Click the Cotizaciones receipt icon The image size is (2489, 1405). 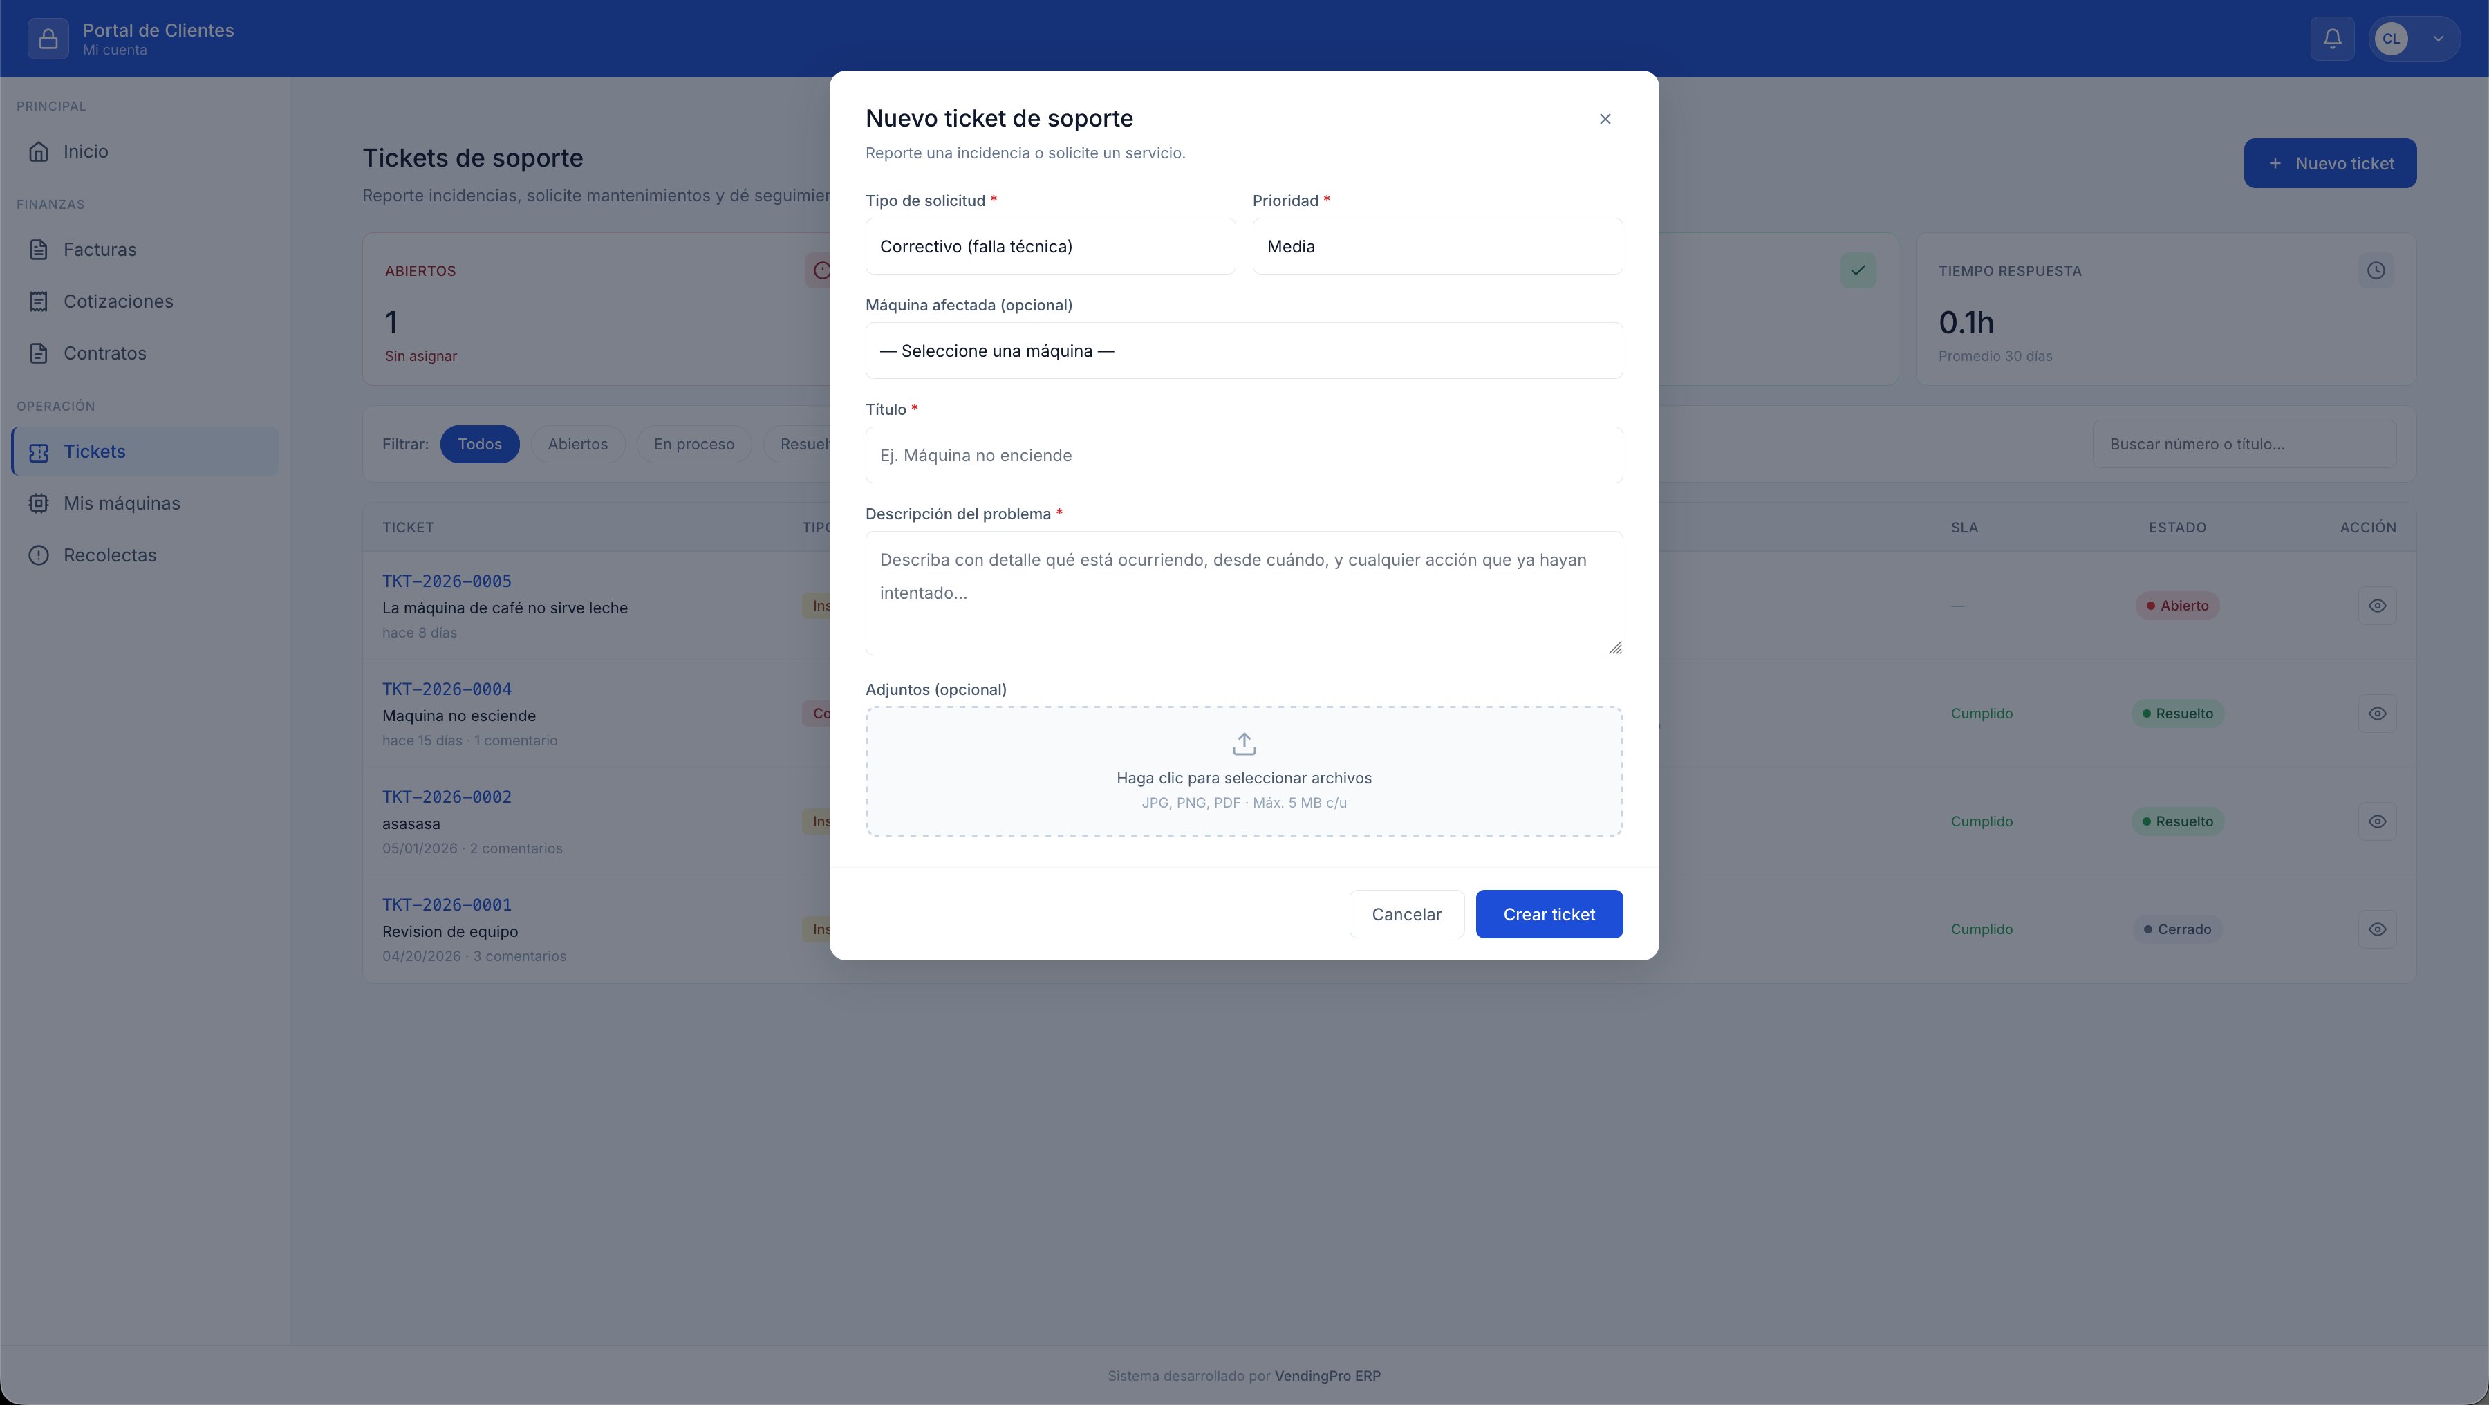39,301
